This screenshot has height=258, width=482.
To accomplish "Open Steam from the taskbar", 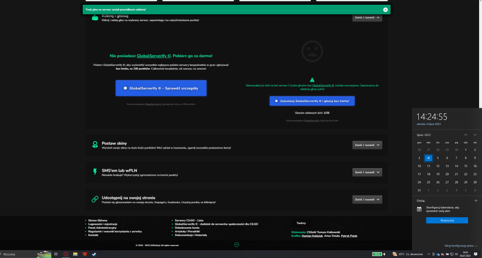I will pyautogui.click(x=94, y=254).
